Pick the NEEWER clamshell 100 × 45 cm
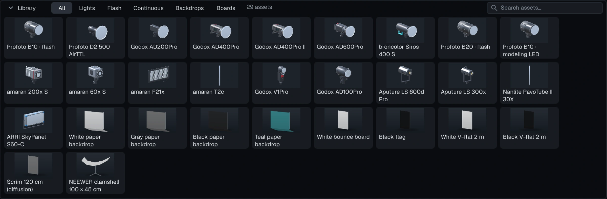 [95, 173]
